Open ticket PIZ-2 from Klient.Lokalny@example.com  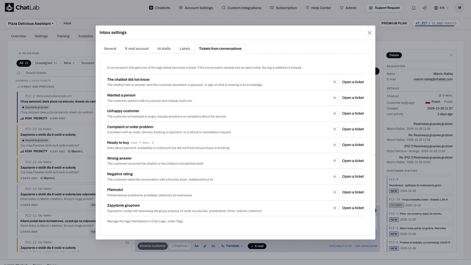click(57, 107)
